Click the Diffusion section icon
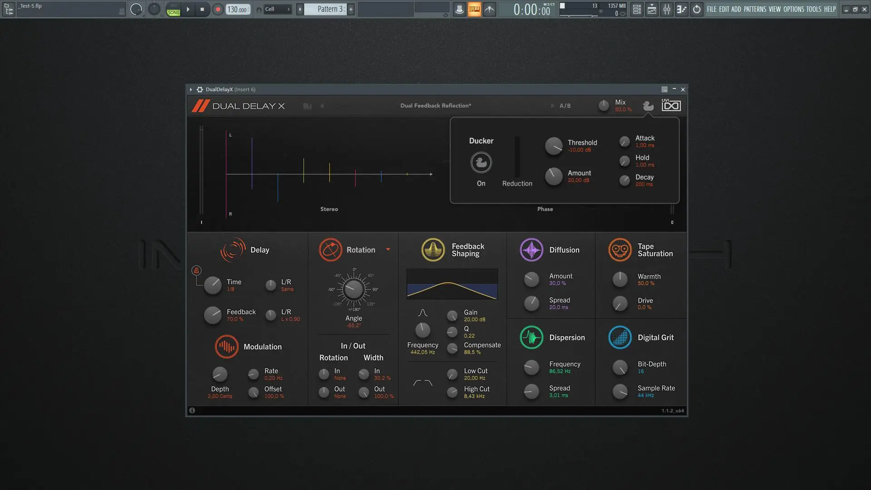871x490 pixels. tap(531, 250)
